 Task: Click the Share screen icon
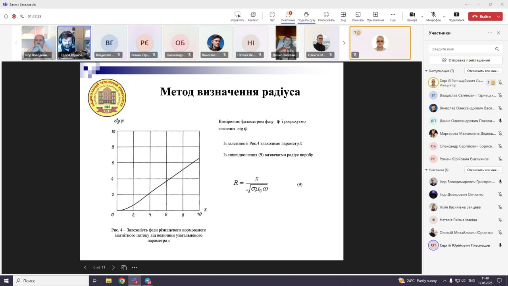coord(456,15)
